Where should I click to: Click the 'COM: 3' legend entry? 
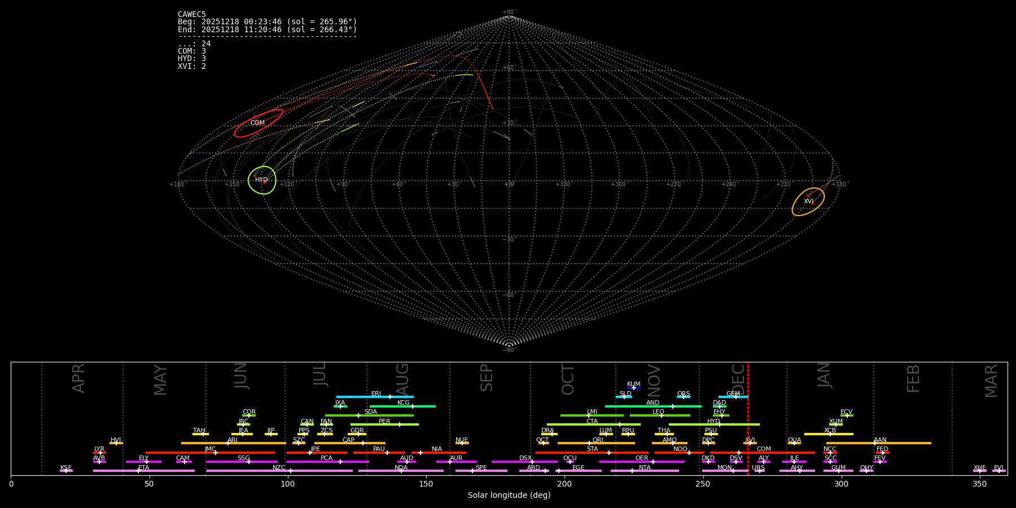[x=192, y=51]
